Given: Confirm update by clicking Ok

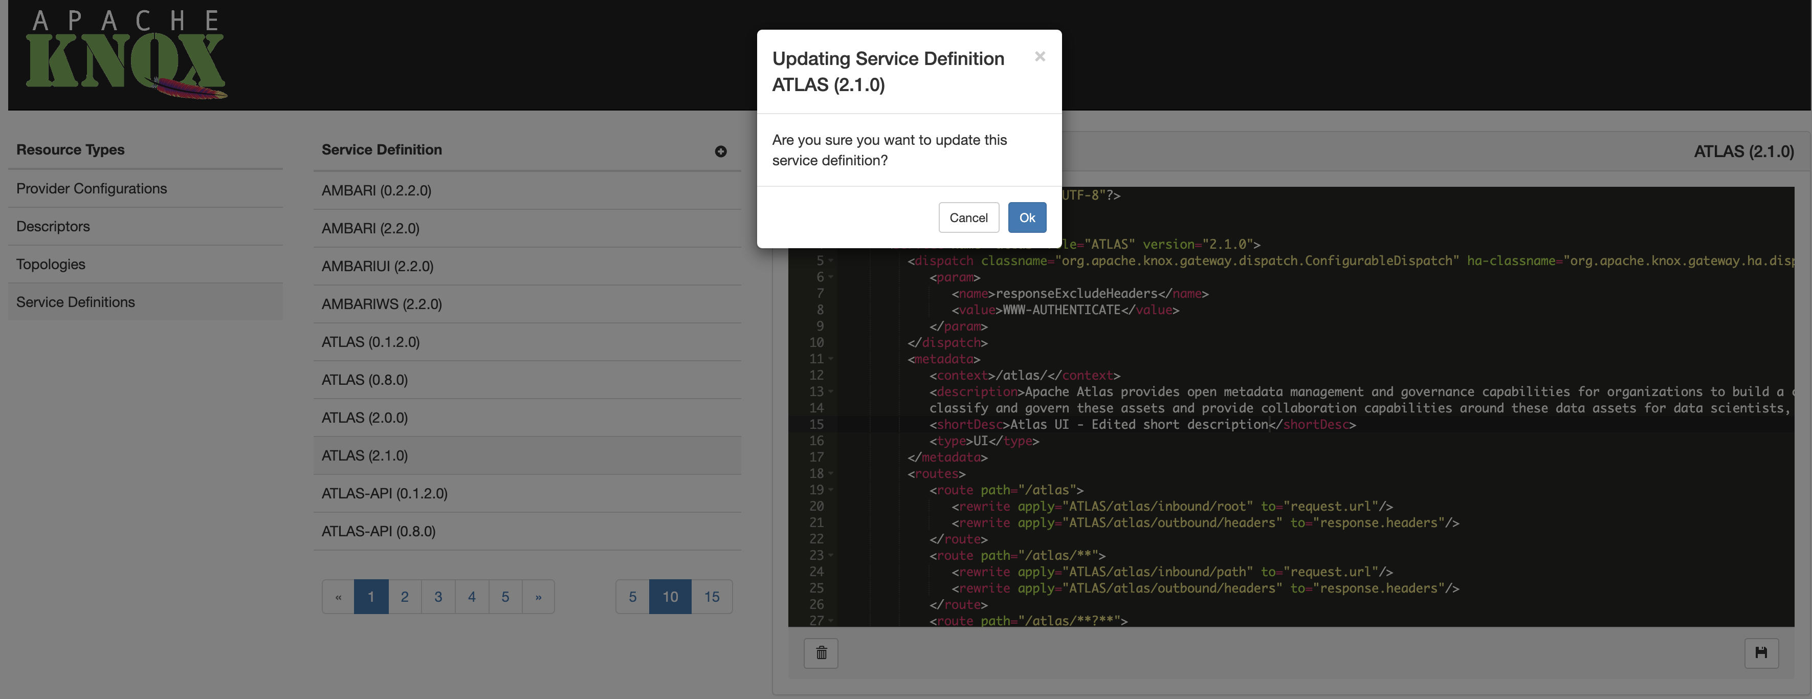Looking at the screenshot, I should [x=1026, y=217].
